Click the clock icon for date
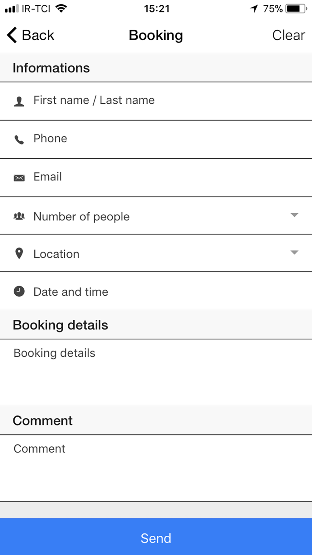The width and height of the screenshot is (312, 555). pyautogui.click(x=19, y=291)
